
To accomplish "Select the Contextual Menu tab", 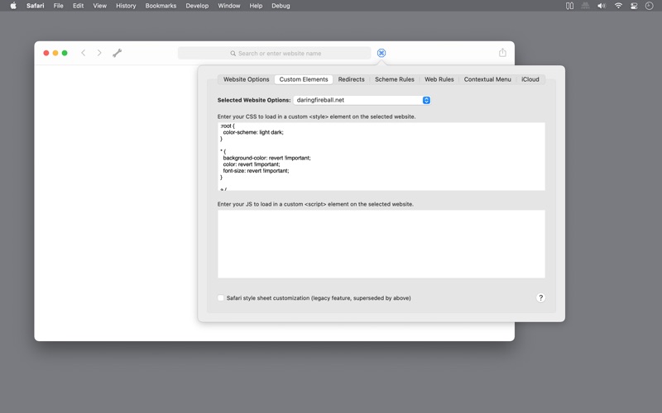I will [x=487, y=79].
